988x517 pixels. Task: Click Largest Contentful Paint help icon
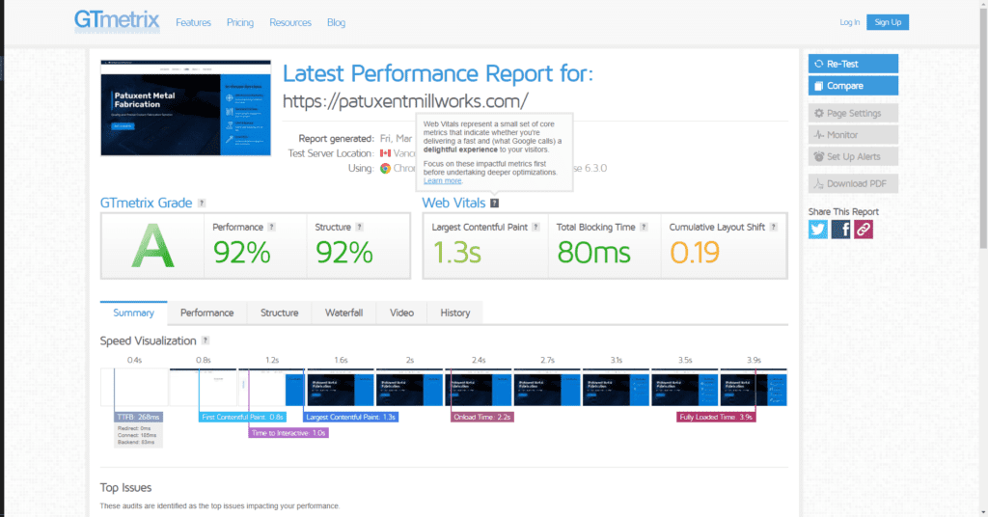pyautogui.click(x=535, y=227)
